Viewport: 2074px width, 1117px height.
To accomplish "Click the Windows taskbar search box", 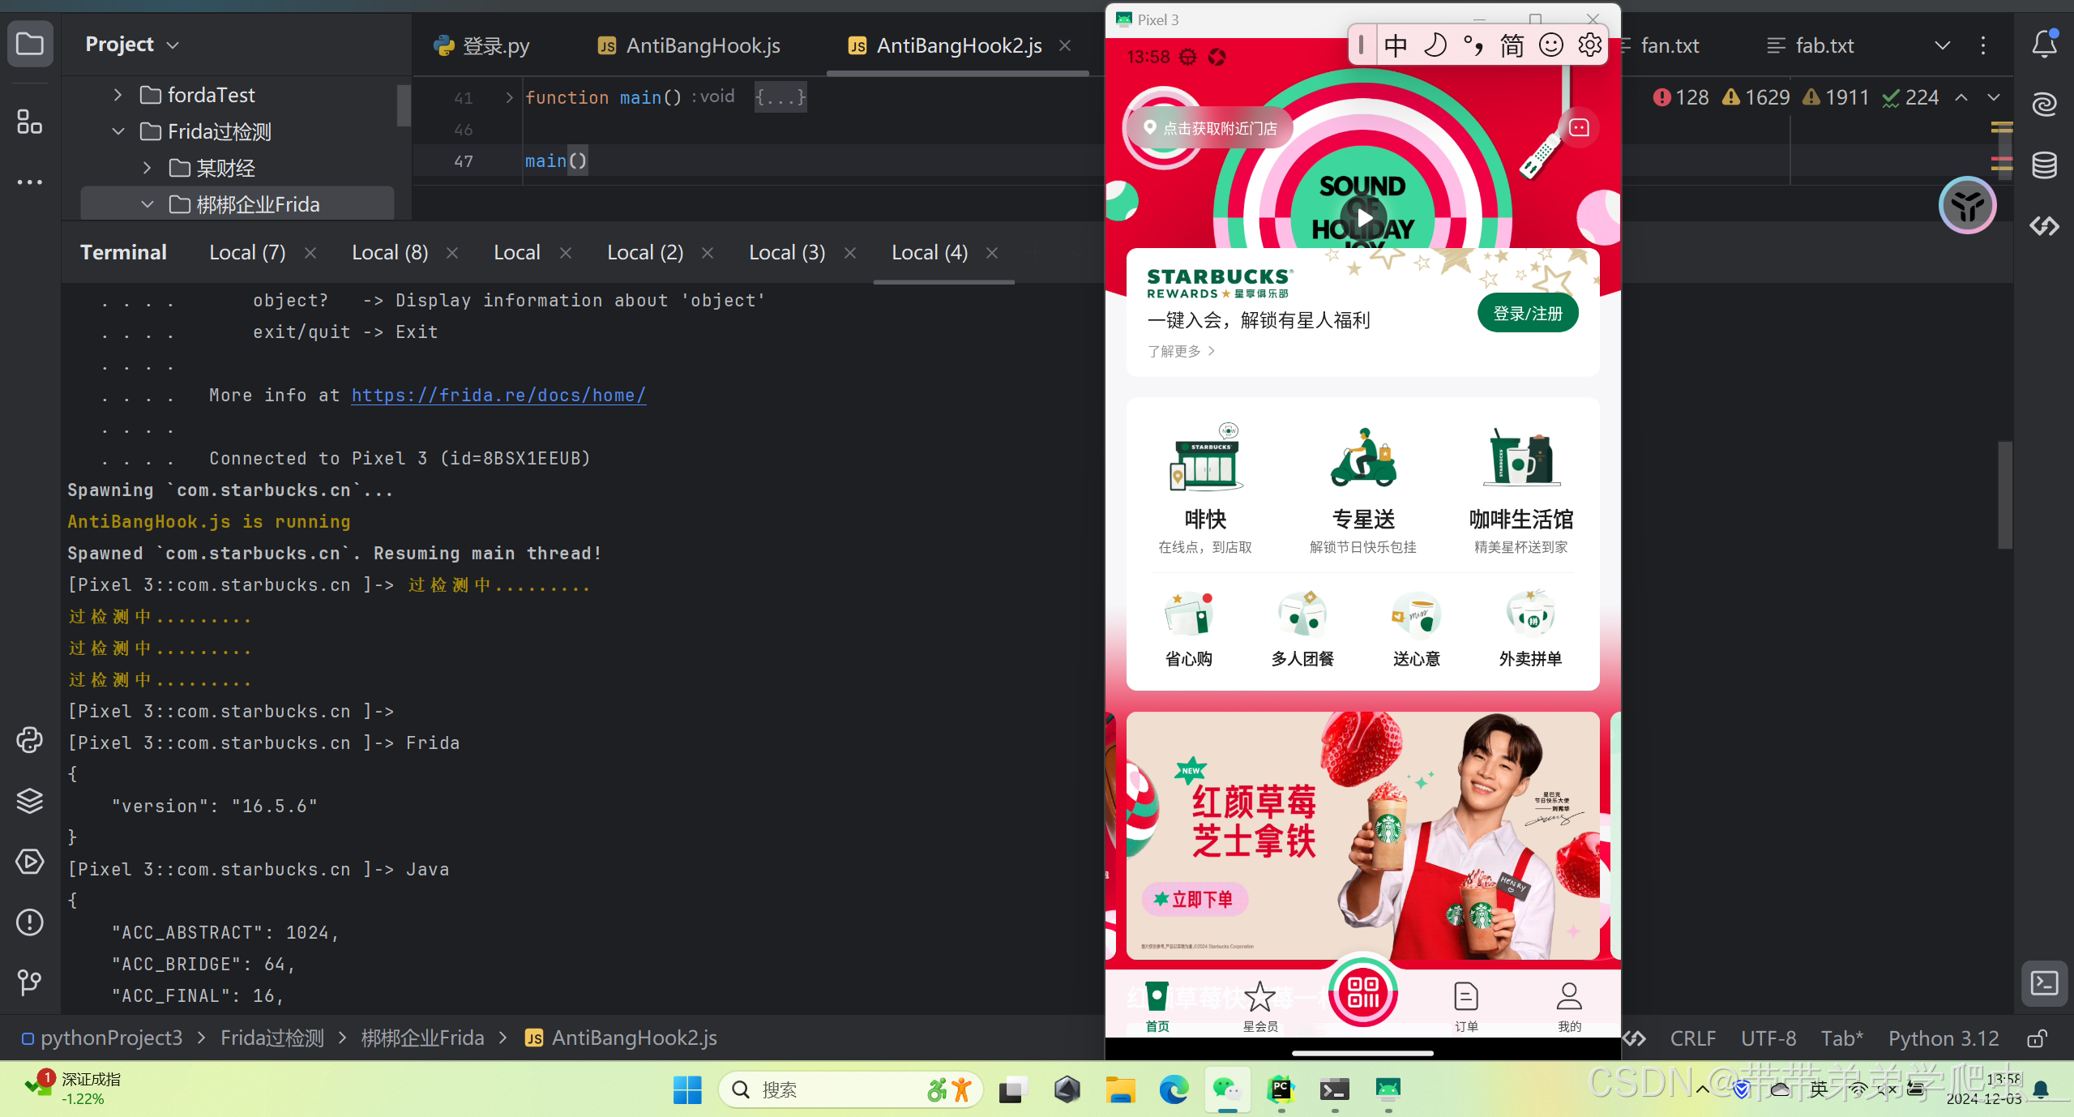I will [x=851, y=1090].
